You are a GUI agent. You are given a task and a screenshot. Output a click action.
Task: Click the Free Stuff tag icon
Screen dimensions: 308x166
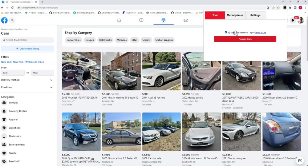click(4, 161)
